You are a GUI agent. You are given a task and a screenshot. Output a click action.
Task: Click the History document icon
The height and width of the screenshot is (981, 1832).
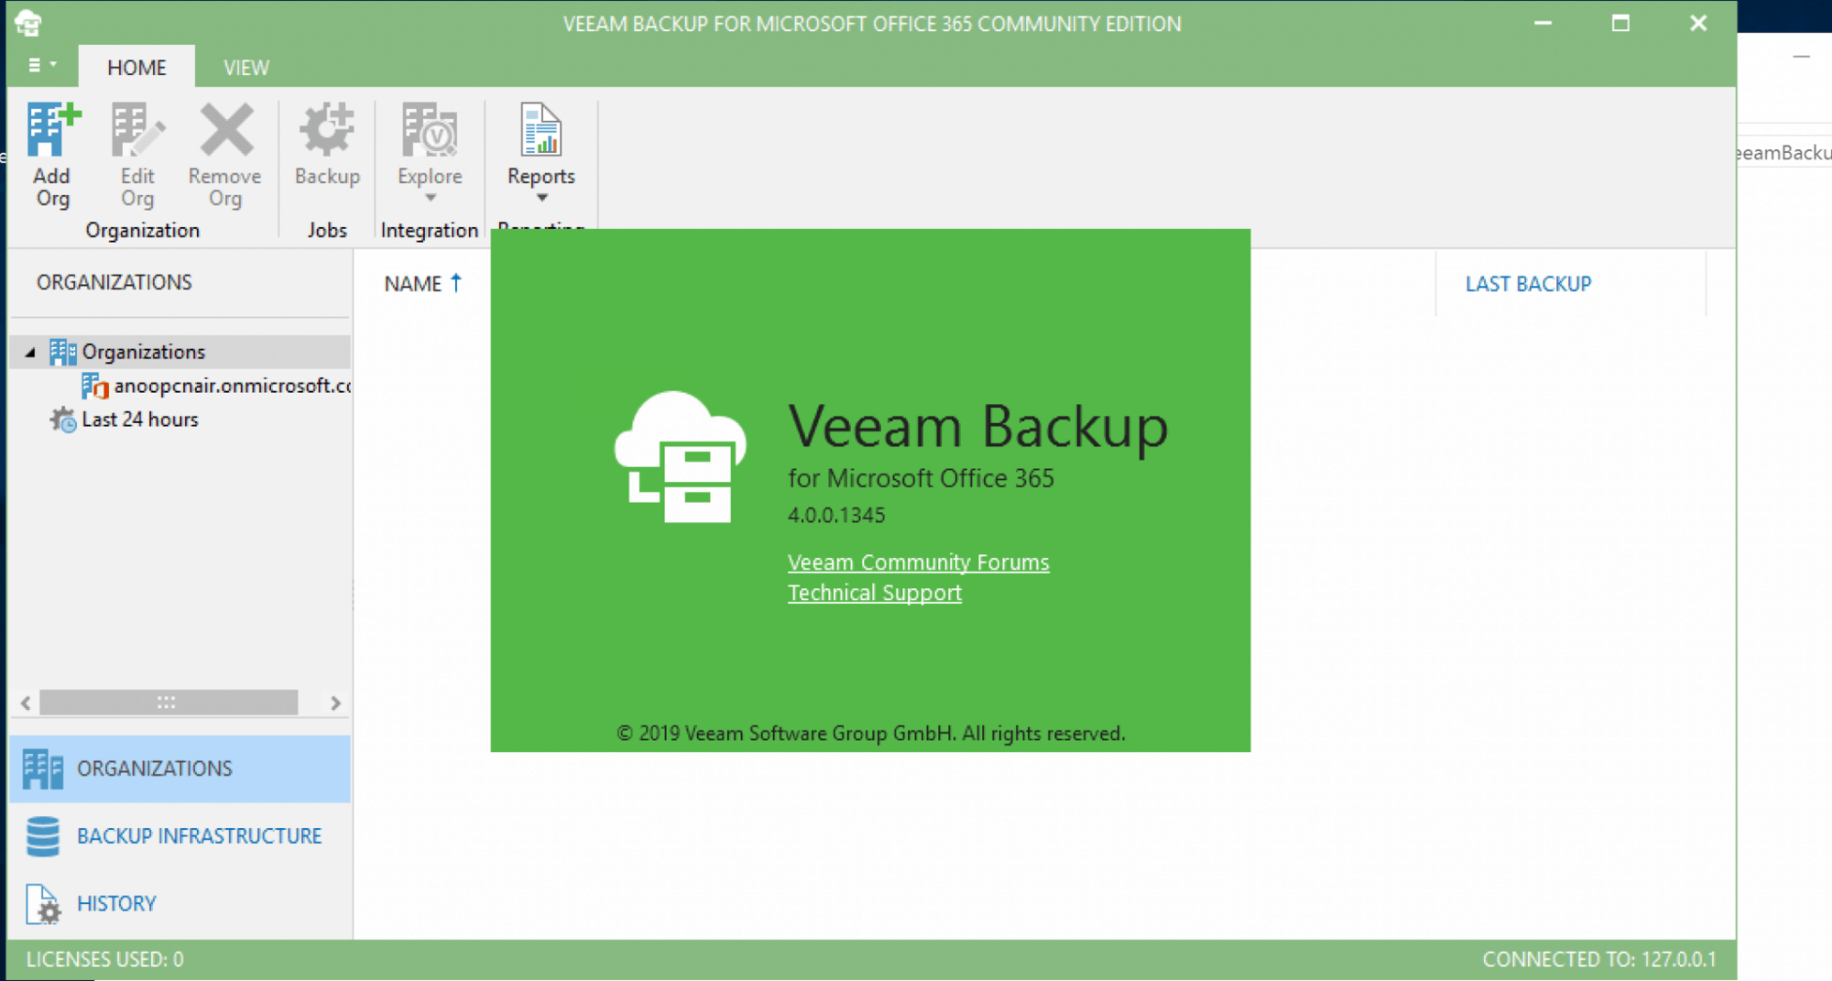point(43,904)
